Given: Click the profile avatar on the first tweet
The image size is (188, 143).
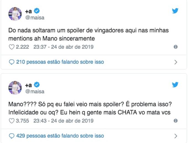Looking at the screenshot, I should click(15, 14).
